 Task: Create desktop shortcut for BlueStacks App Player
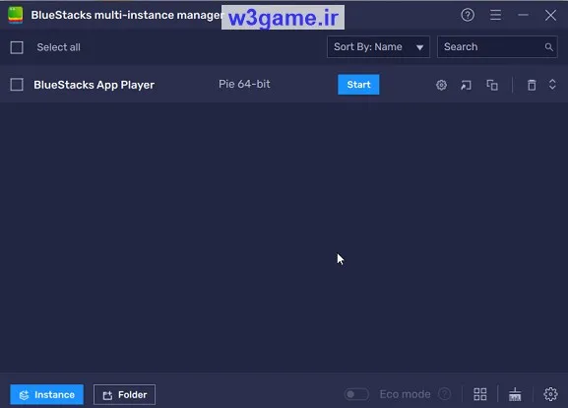(x=466, y=85)
